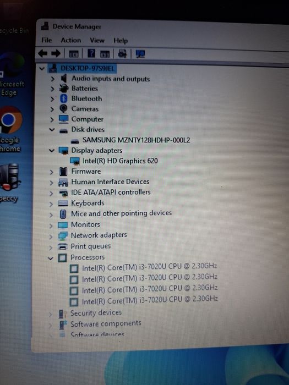Select the DESKTOP-97S9JEL computer name
Screen dimensions: 289x385
pyautogui.click(x=88, y=68)
